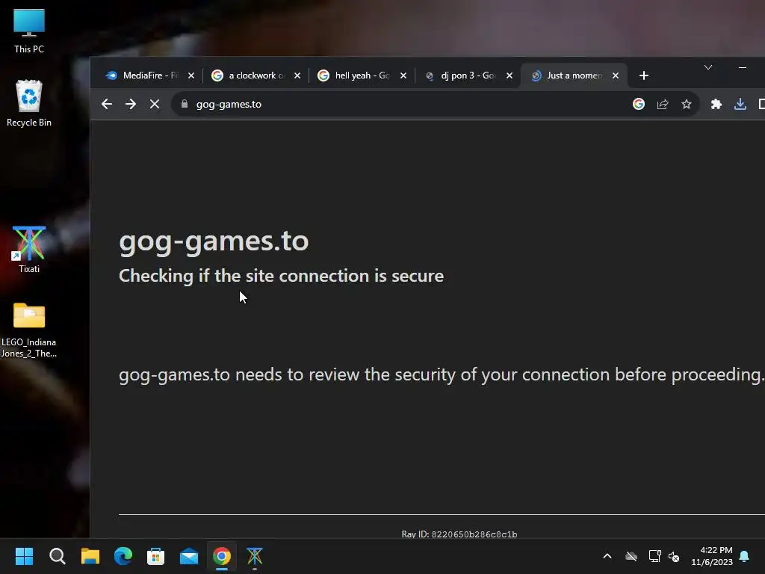
Task: Click Chrome icon in taskbar
Action: pyautogui.click(x=221, y=556)
